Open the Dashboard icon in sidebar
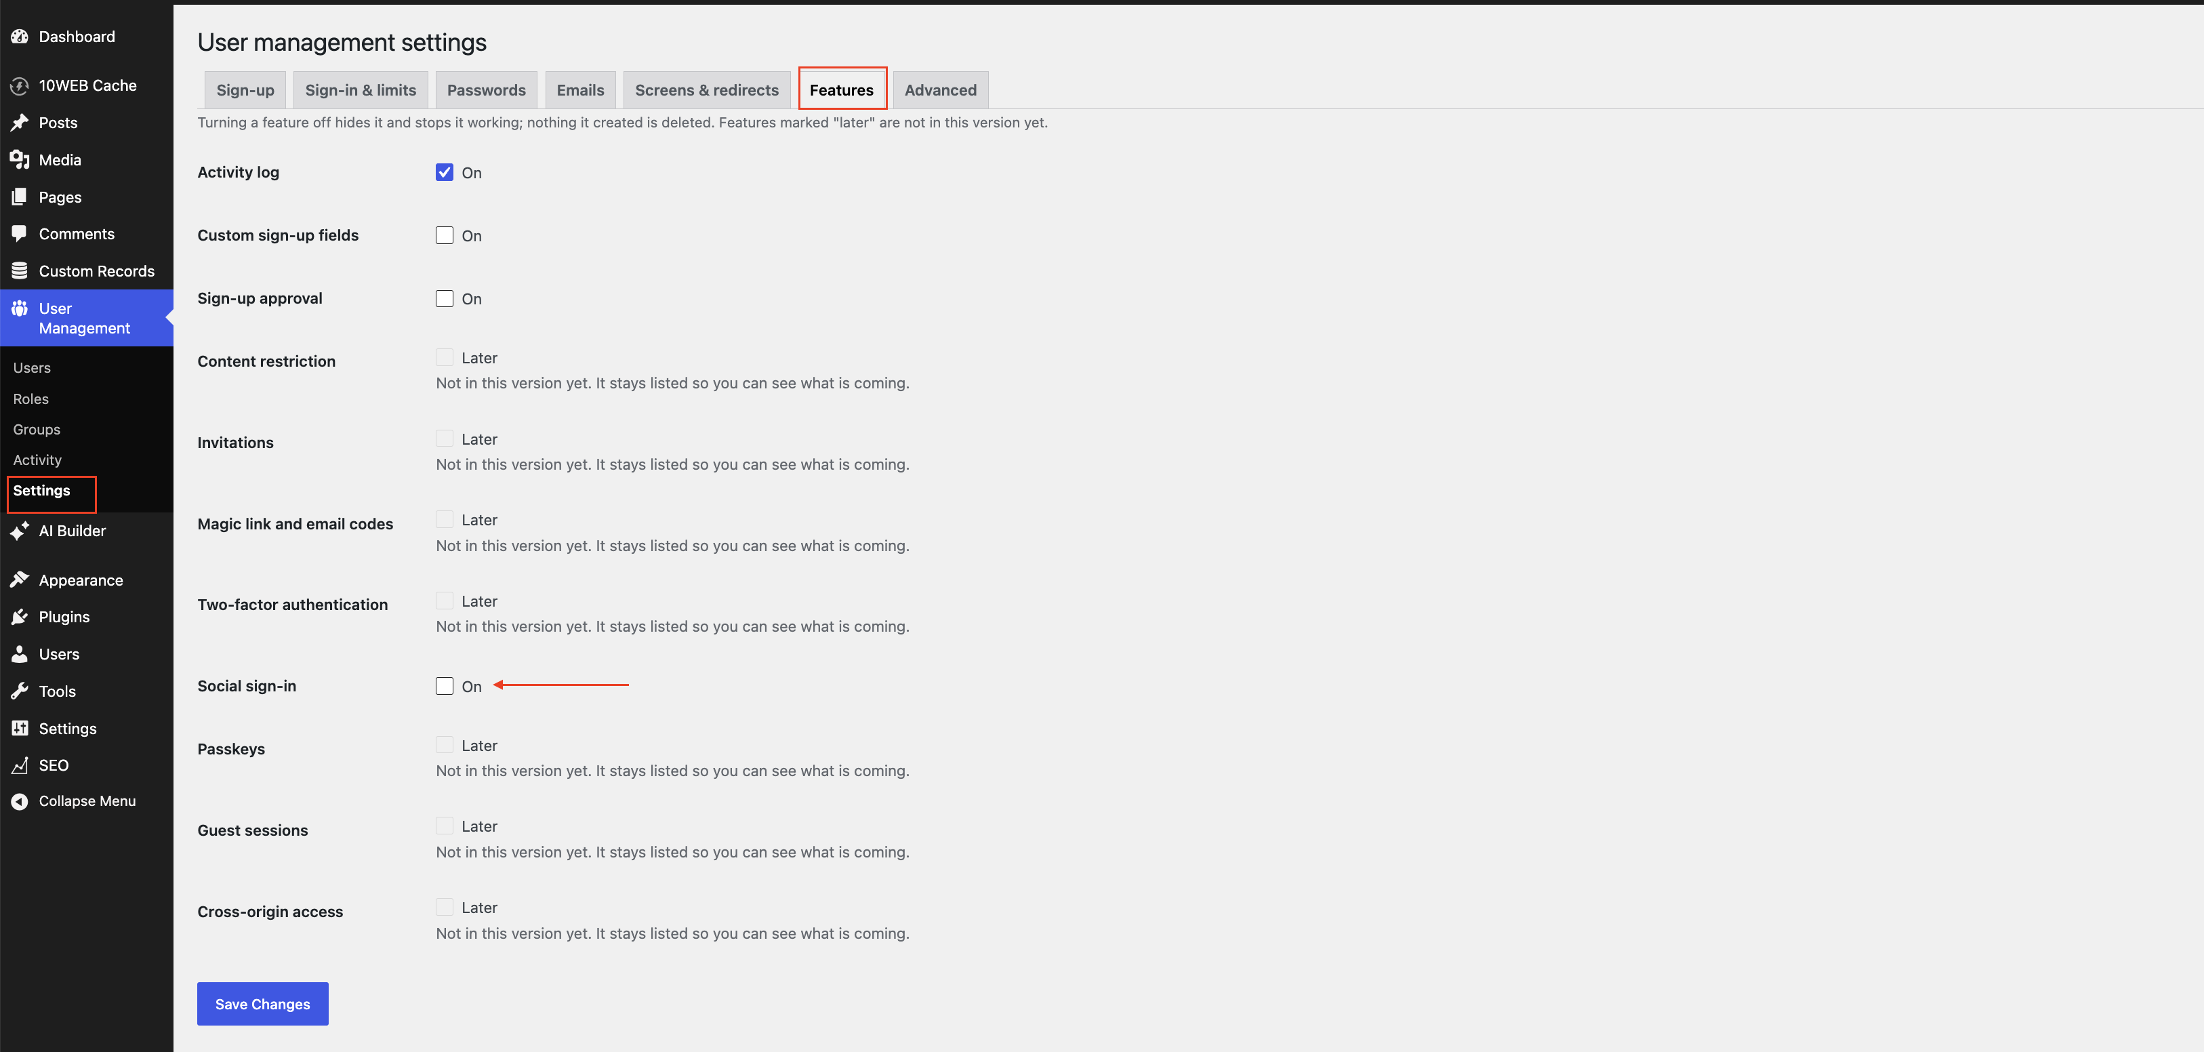The height and width of the screenshot is (1052, 2204). pyautogui.click(x=19, y=37)
